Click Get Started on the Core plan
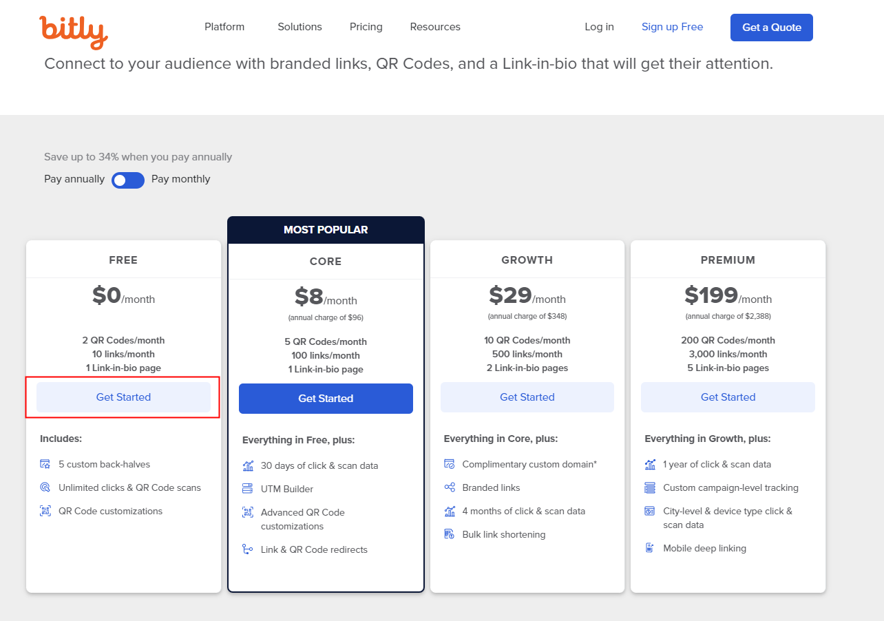Viewport: 884px width, 621px height. pos(326,399)
